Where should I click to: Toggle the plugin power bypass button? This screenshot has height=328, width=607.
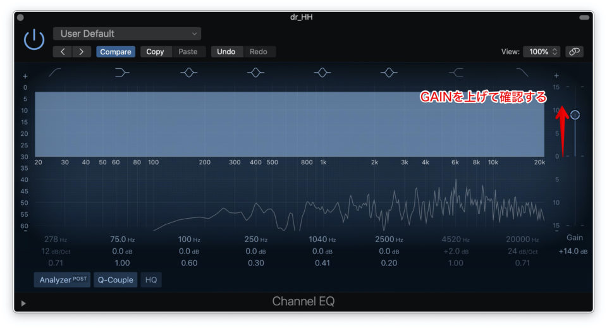click(x=34, y=40)
